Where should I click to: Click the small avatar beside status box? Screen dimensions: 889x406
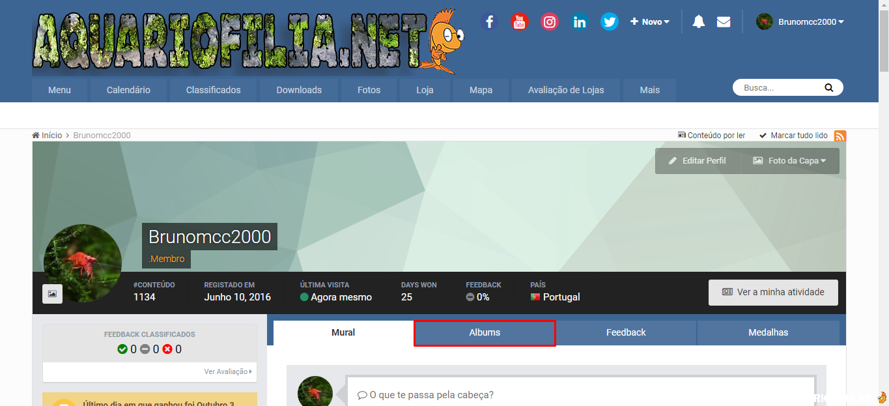(x=315, y=391)
